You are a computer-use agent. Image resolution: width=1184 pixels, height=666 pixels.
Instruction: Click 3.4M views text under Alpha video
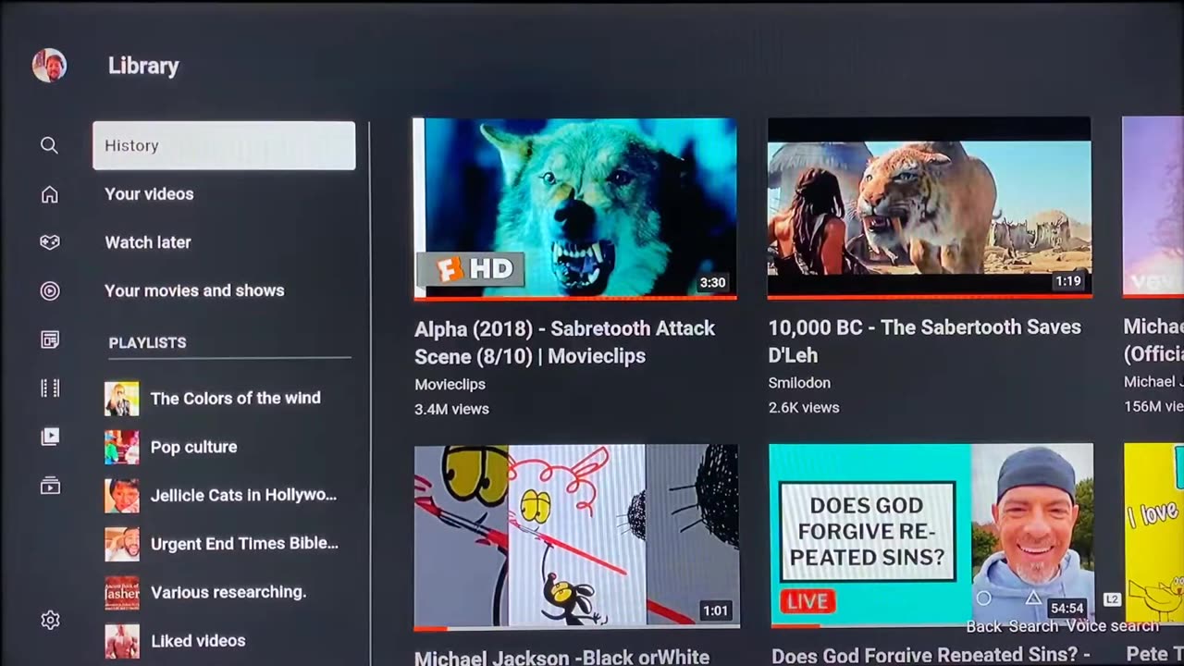pos(451,409)
